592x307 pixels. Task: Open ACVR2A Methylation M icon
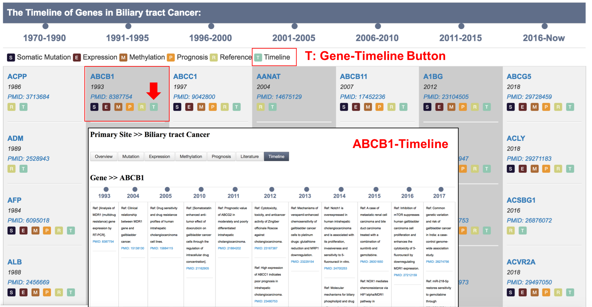[535, 292]
